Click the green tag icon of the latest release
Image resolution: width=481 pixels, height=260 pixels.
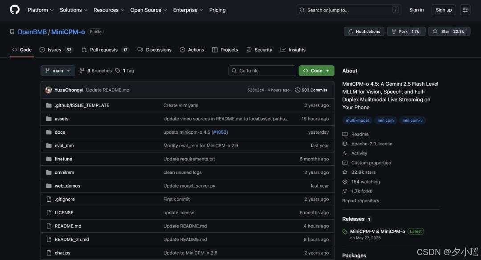pyautogui.click(x=345, y=232)
